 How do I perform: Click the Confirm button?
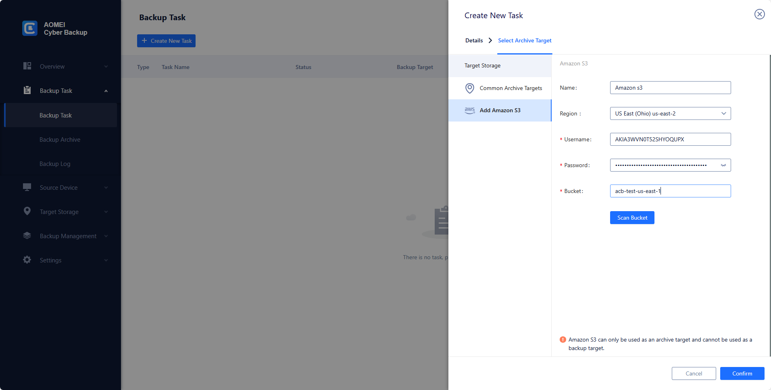click(x=742, y=373)
